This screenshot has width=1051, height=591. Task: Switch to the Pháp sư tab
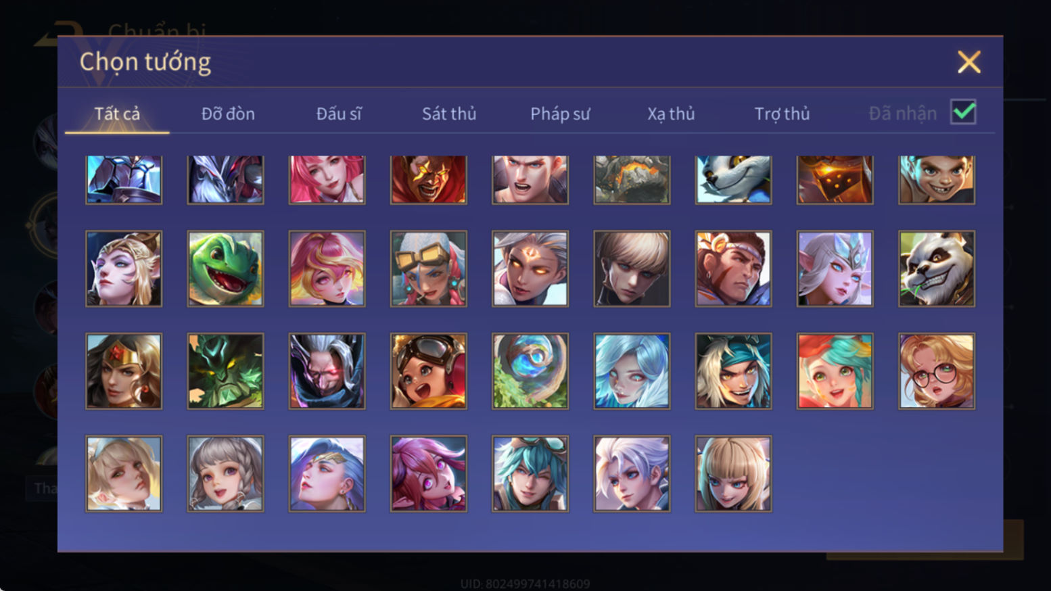tap(560, 114)
